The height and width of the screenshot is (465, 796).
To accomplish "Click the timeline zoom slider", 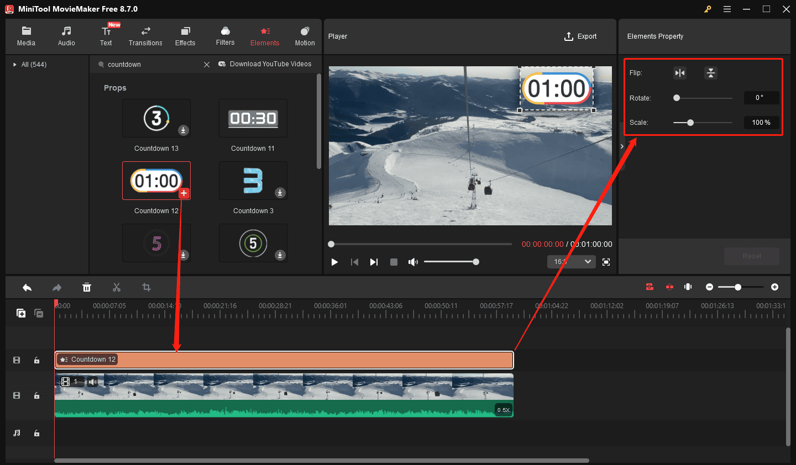I will coord(741,287).
